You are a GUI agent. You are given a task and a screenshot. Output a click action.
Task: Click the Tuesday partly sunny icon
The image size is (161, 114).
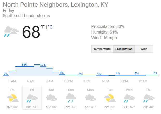coord(110,98)
